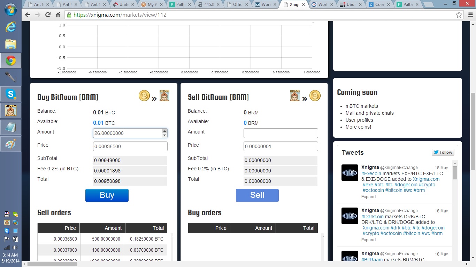Decrease Amount with stepper down arrow
The height and width of the screenshot is (267, 476).
pos(164,135)
